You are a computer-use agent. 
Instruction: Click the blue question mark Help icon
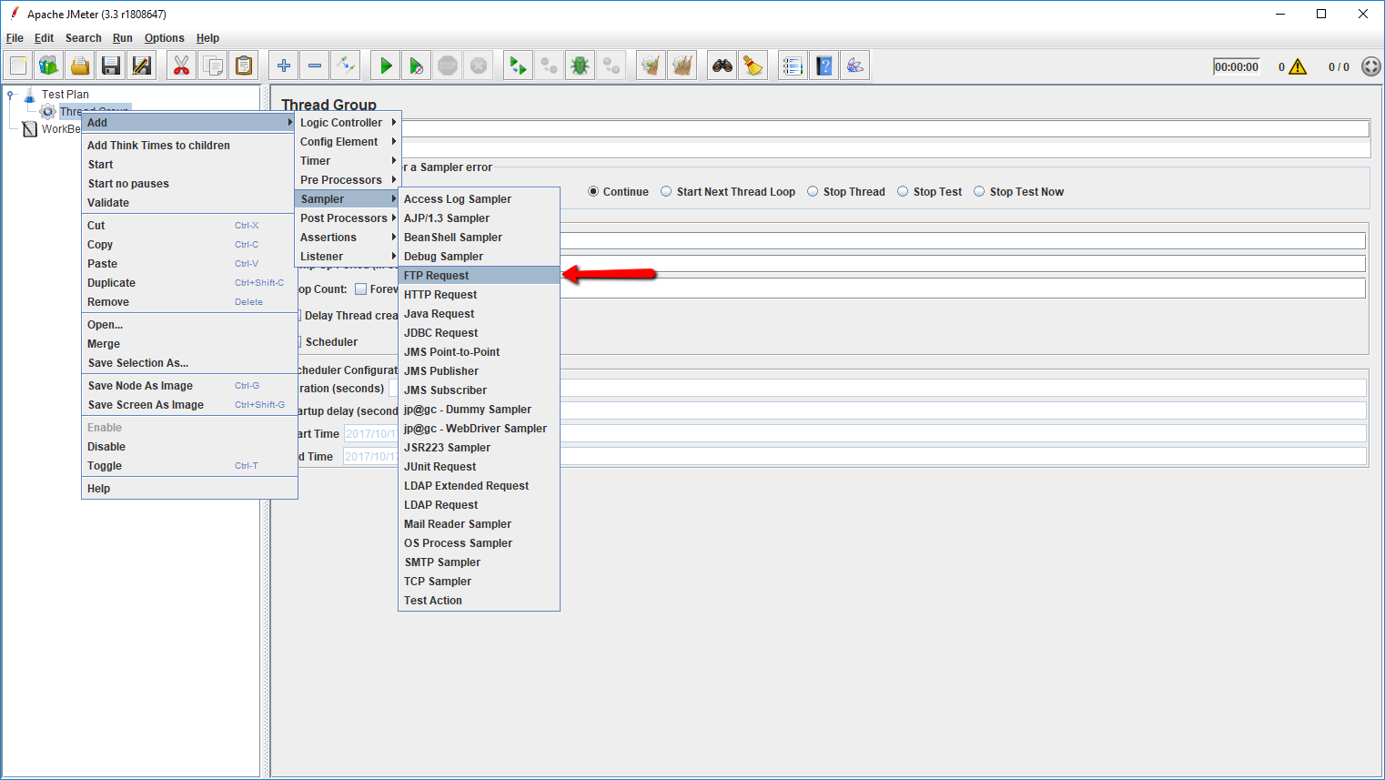click(824, 66)
